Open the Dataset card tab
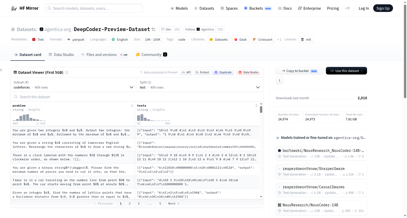 point(27,55)
